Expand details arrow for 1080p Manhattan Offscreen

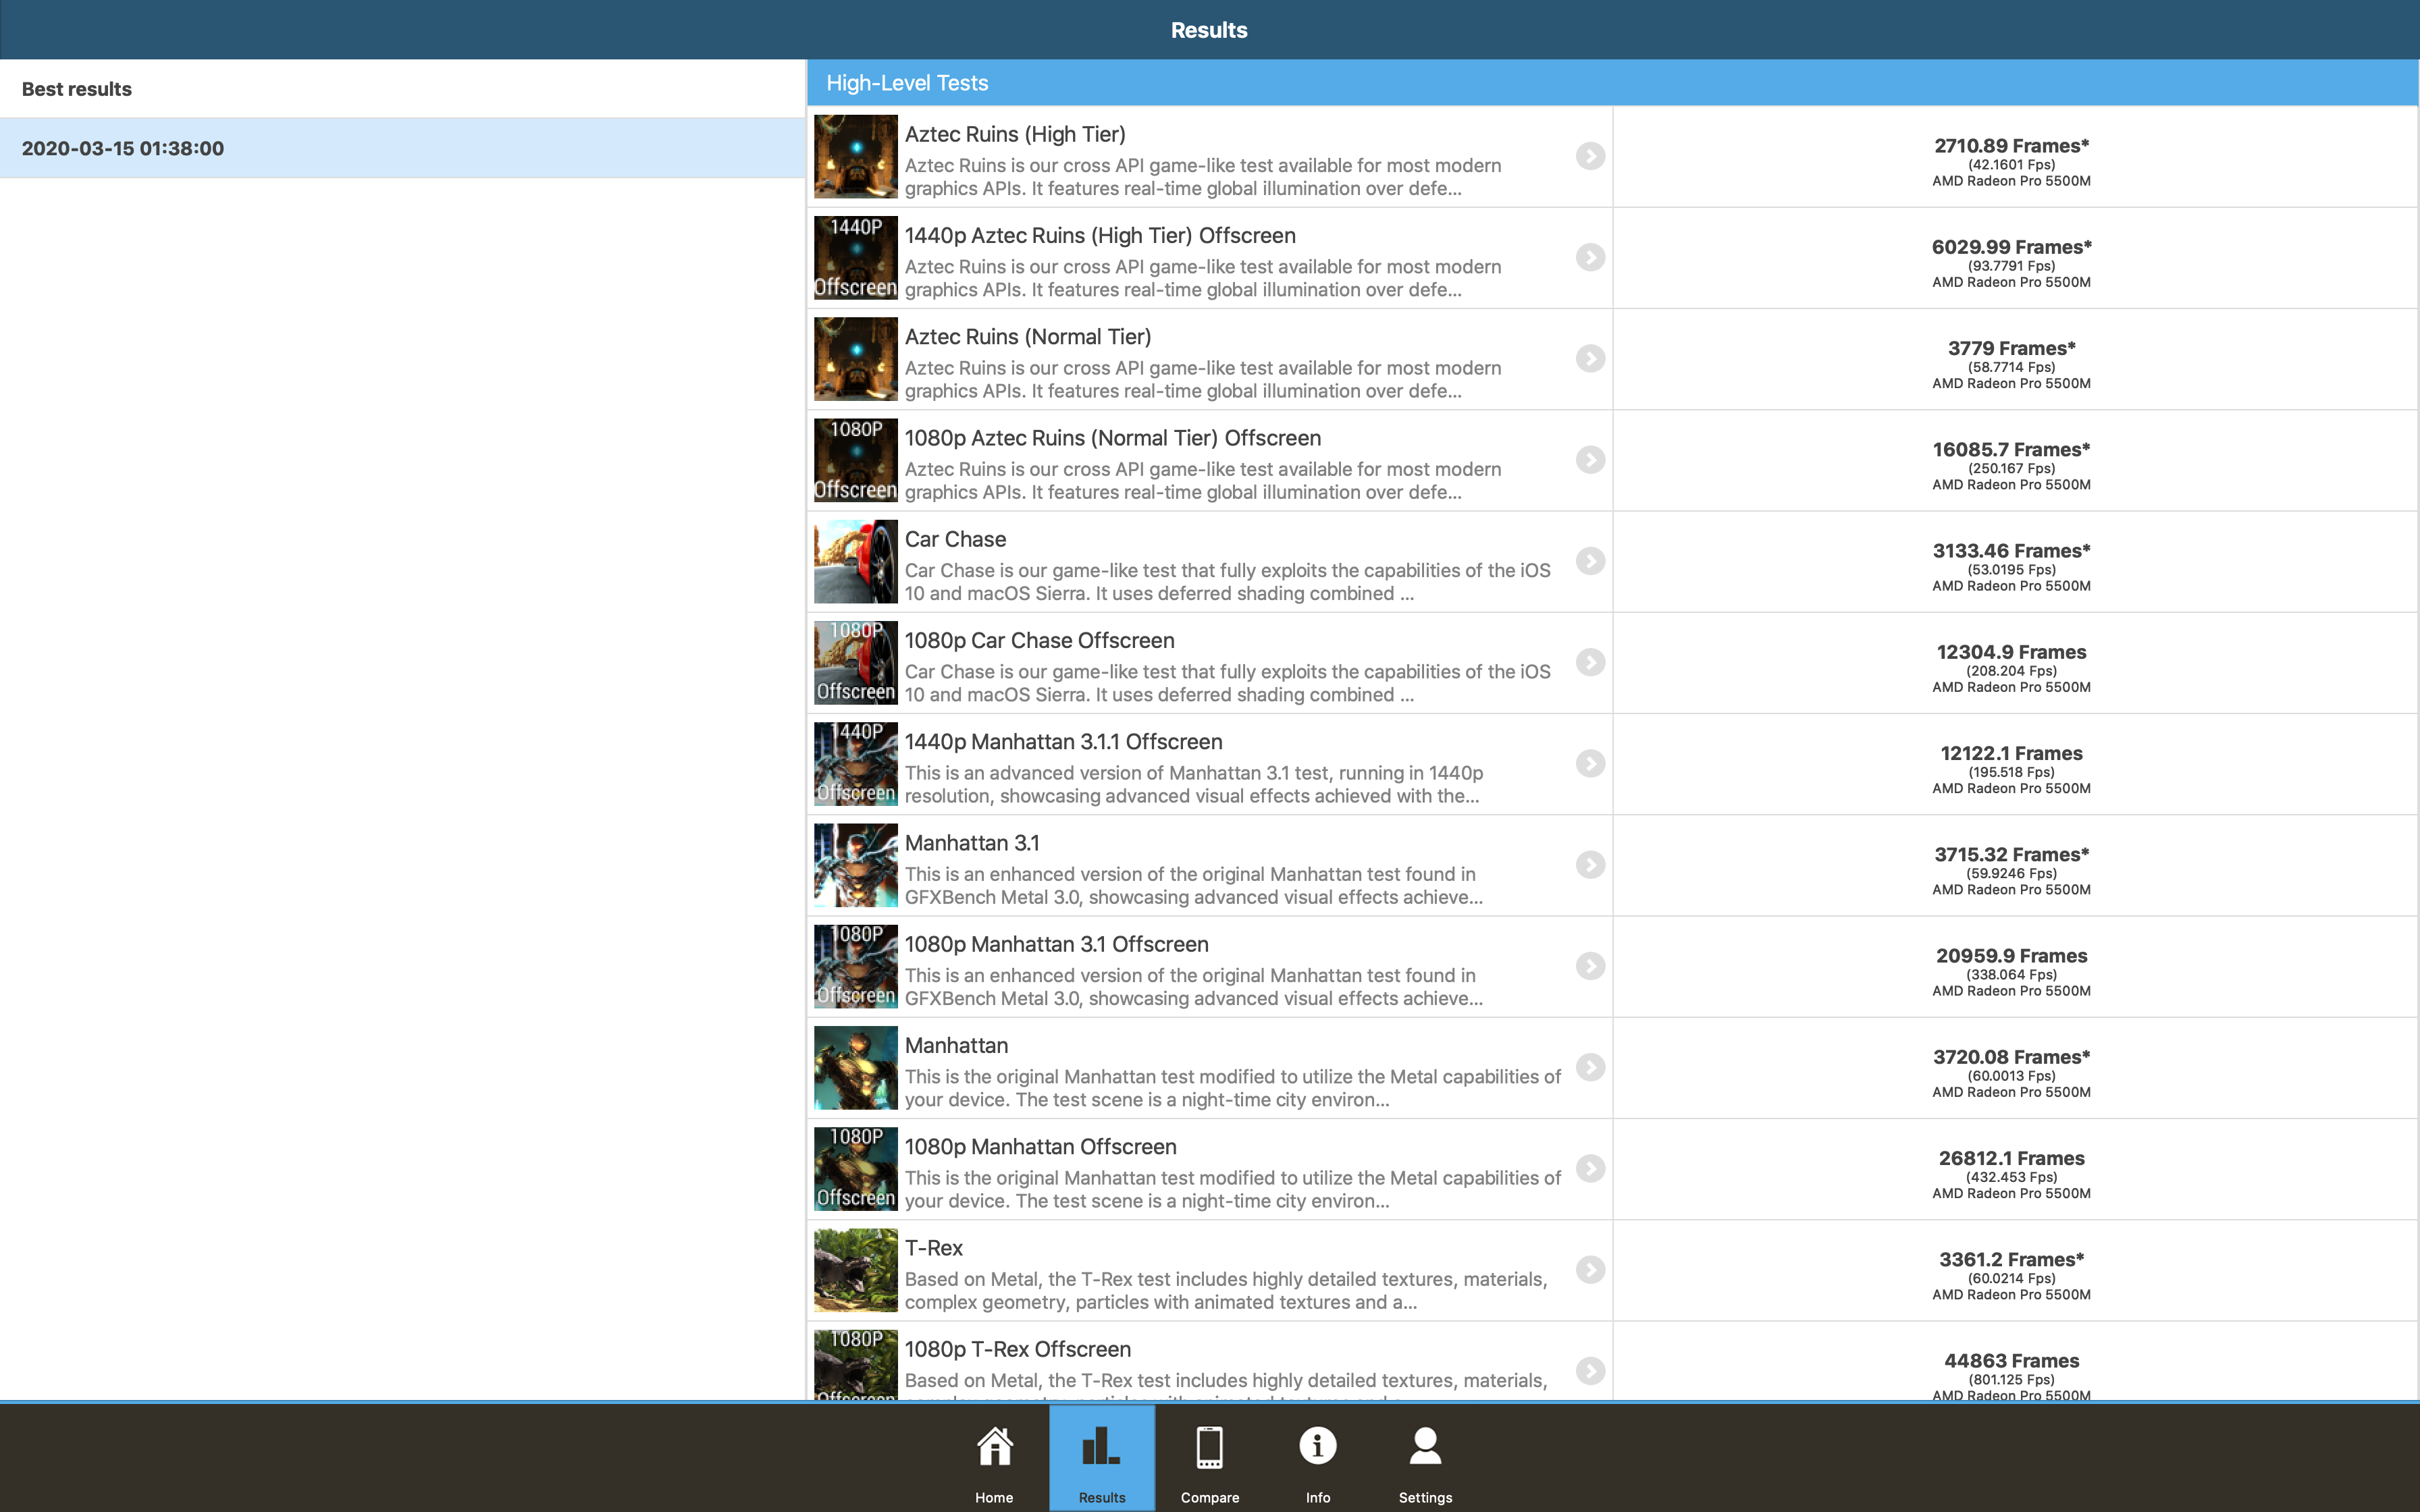(x=1590, y=1168)
